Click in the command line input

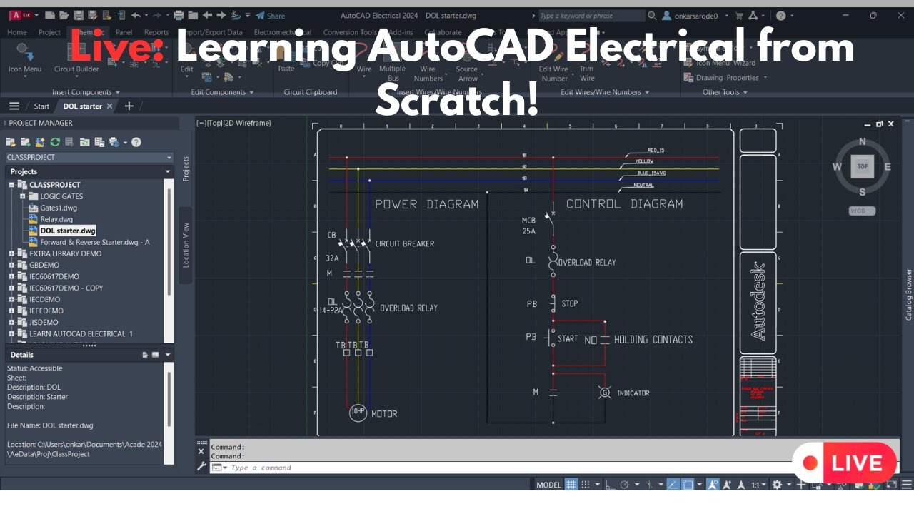500,468
